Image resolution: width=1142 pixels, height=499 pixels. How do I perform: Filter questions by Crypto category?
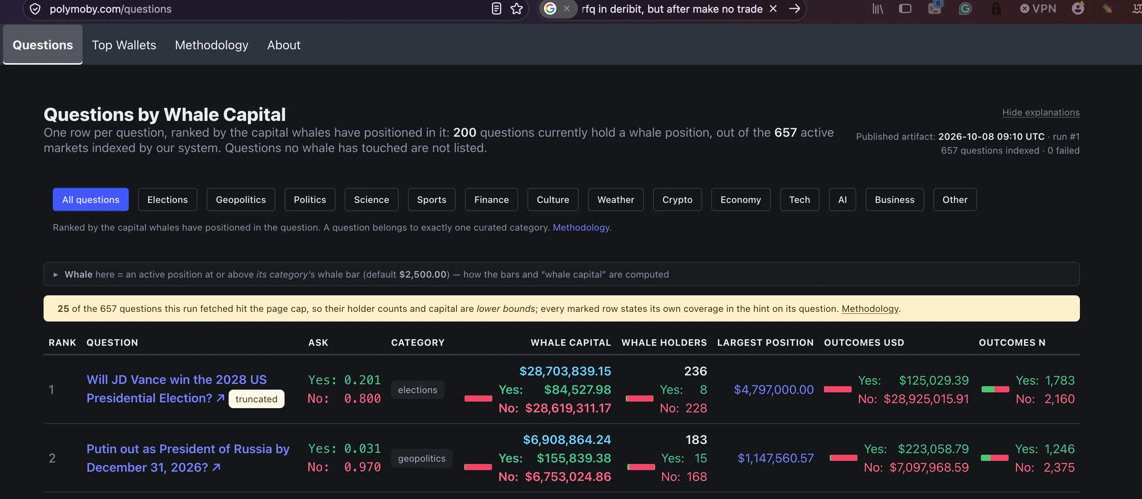pyautogui.click(x=677, y=200)
